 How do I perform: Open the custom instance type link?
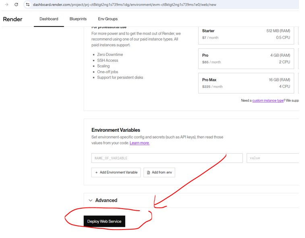tap(268, 101)
